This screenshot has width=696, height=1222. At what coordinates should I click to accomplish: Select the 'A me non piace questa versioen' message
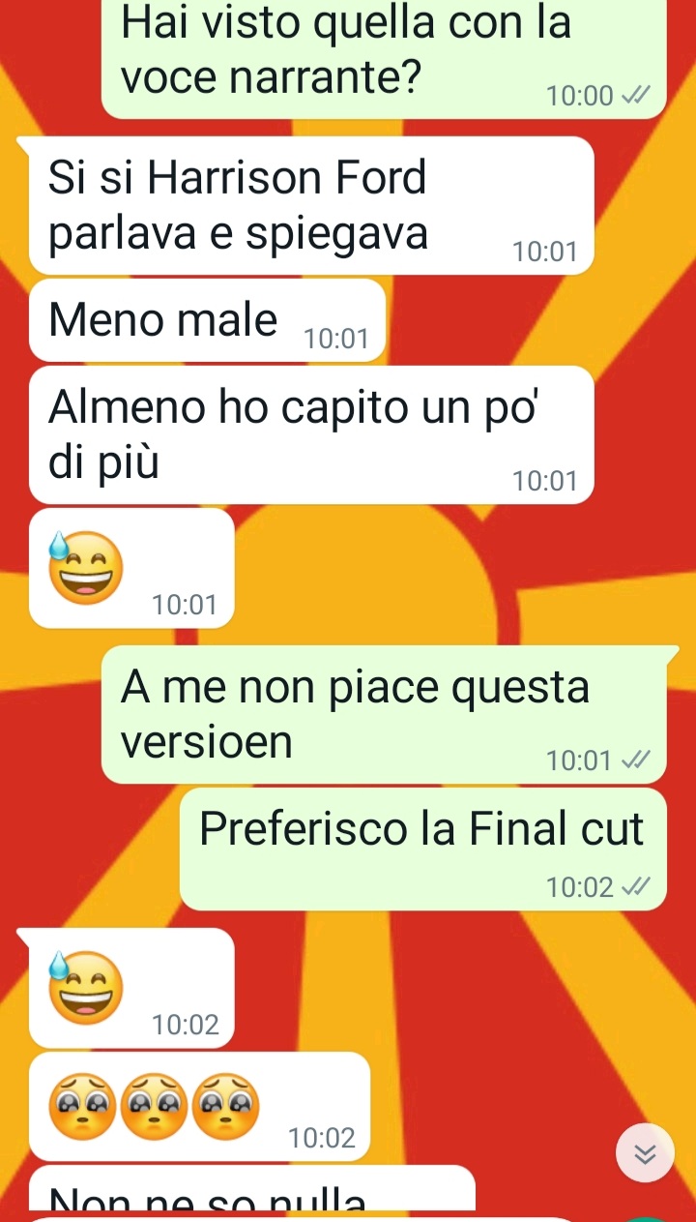[x=384, y=714]
